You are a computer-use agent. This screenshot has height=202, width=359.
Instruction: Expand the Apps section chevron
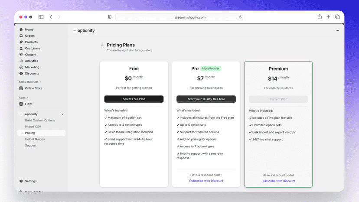click(x=27, y=98)
